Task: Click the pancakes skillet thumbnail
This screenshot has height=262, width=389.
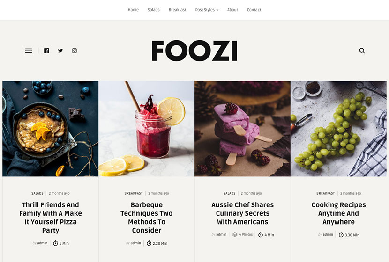Action: [50, 129]
